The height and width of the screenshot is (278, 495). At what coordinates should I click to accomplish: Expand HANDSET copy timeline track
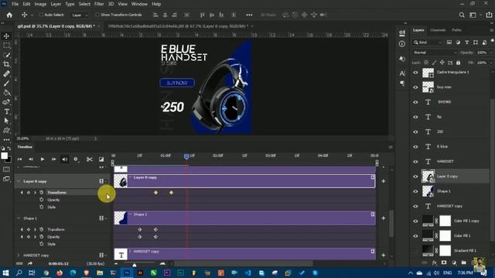[19, 255]
